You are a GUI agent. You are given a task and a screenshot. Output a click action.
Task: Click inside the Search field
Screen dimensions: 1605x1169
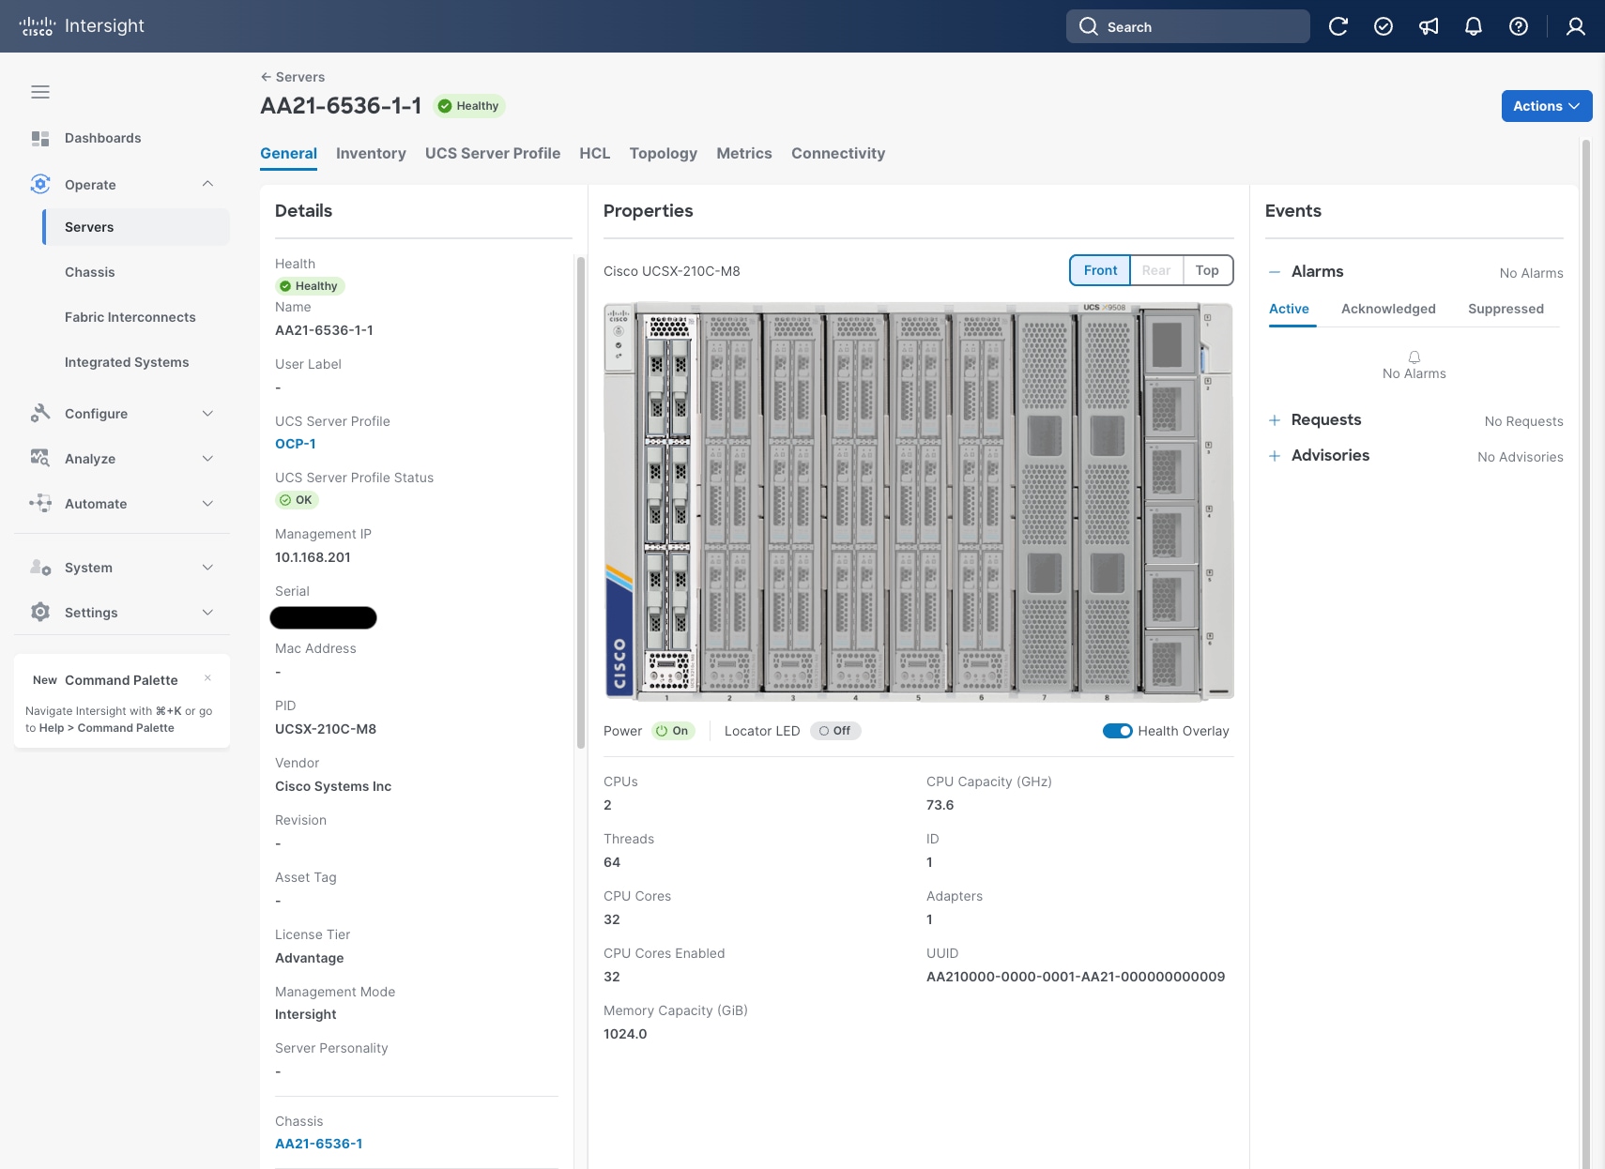pos(1187,26)
